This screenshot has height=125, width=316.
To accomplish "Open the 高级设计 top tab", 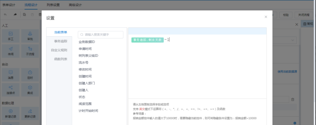I will (x=75, y=5).
